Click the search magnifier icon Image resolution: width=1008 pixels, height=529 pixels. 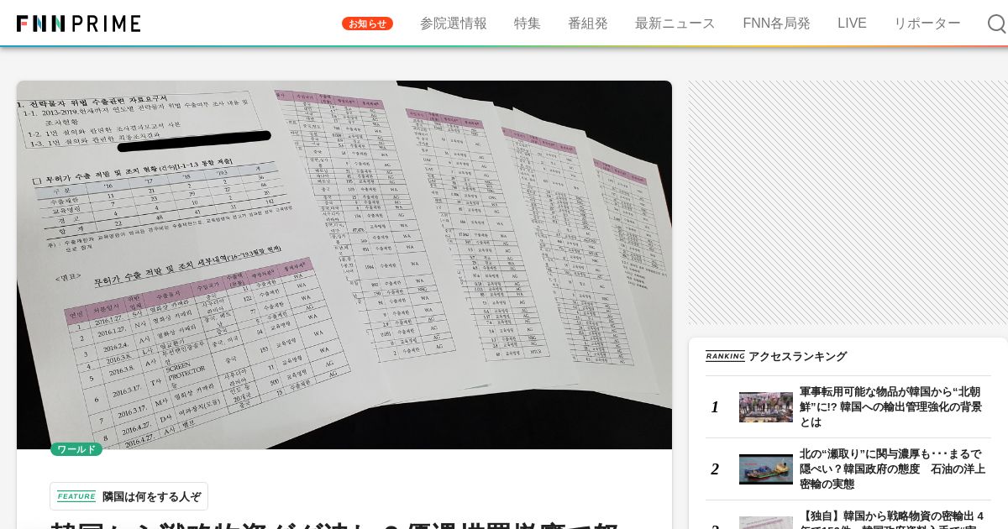pyautogui.click(x=996, y=24)
